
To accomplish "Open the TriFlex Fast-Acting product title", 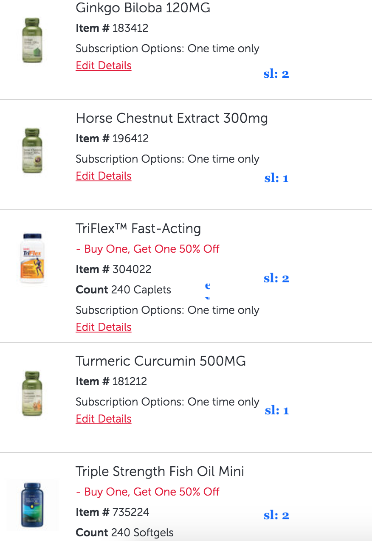I will coord(138,229).
